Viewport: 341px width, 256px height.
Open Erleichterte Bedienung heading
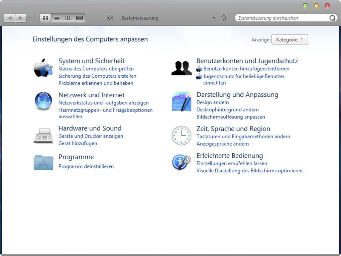point(230,155)
